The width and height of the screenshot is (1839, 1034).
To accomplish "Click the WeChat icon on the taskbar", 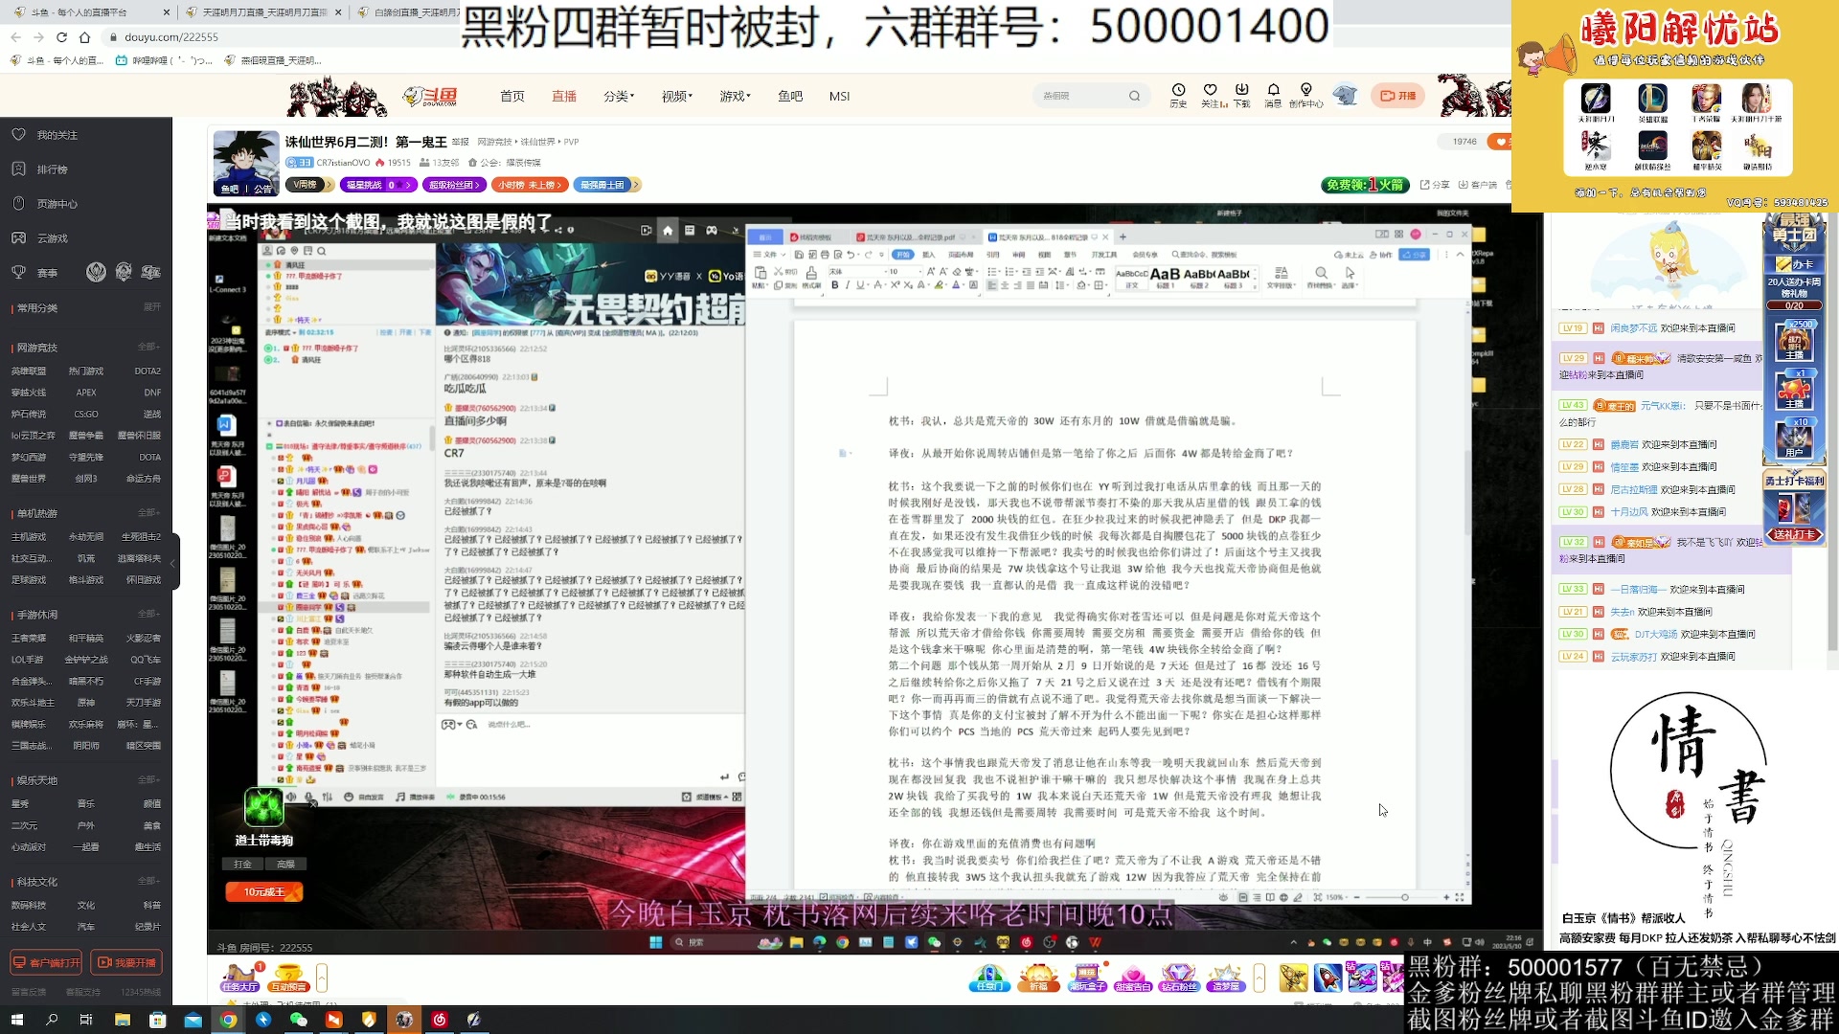I will 298,1021.
